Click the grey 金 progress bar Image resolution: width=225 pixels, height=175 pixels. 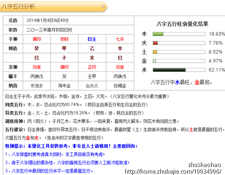coord(179,61)
